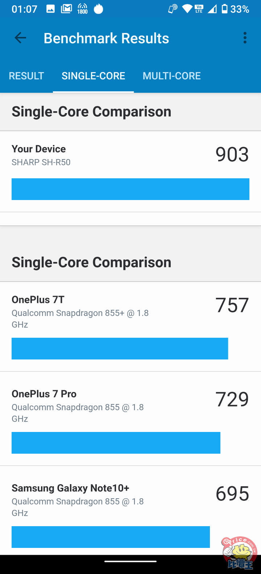Tap the ePrice watermark logo
The height and width of the screenshot is (574, 261).
click(240, 553)
